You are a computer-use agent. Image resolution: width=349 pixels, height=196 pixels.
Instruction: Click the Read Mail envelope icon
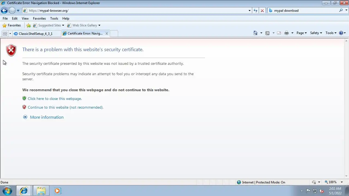279,33
